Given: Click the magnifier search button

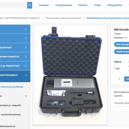Looking at the screenshot, I should [30, 5].
